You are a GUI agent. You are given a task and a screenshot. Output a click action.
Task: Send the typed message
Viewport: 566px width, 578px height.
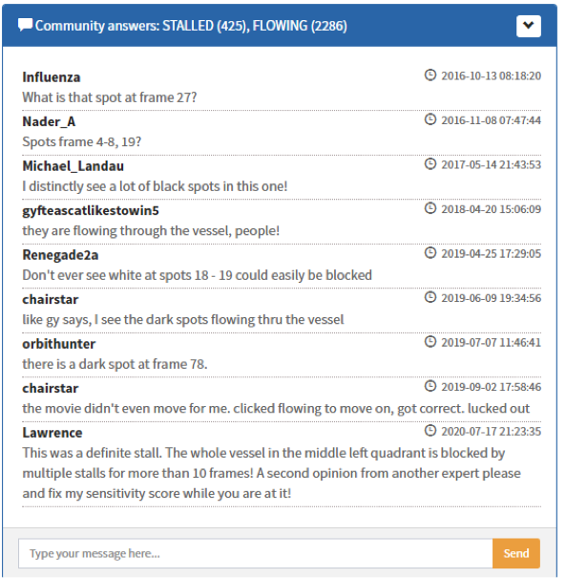(x=516, y=553)
